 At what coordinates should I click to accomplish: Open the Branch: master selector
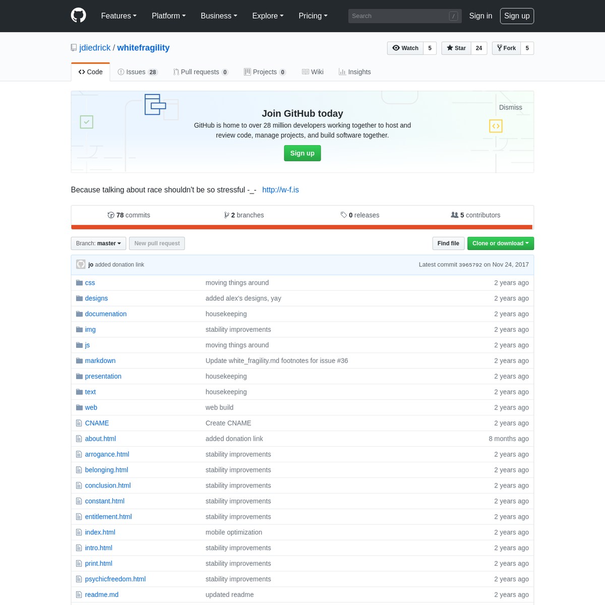click(x=98, y=244)
